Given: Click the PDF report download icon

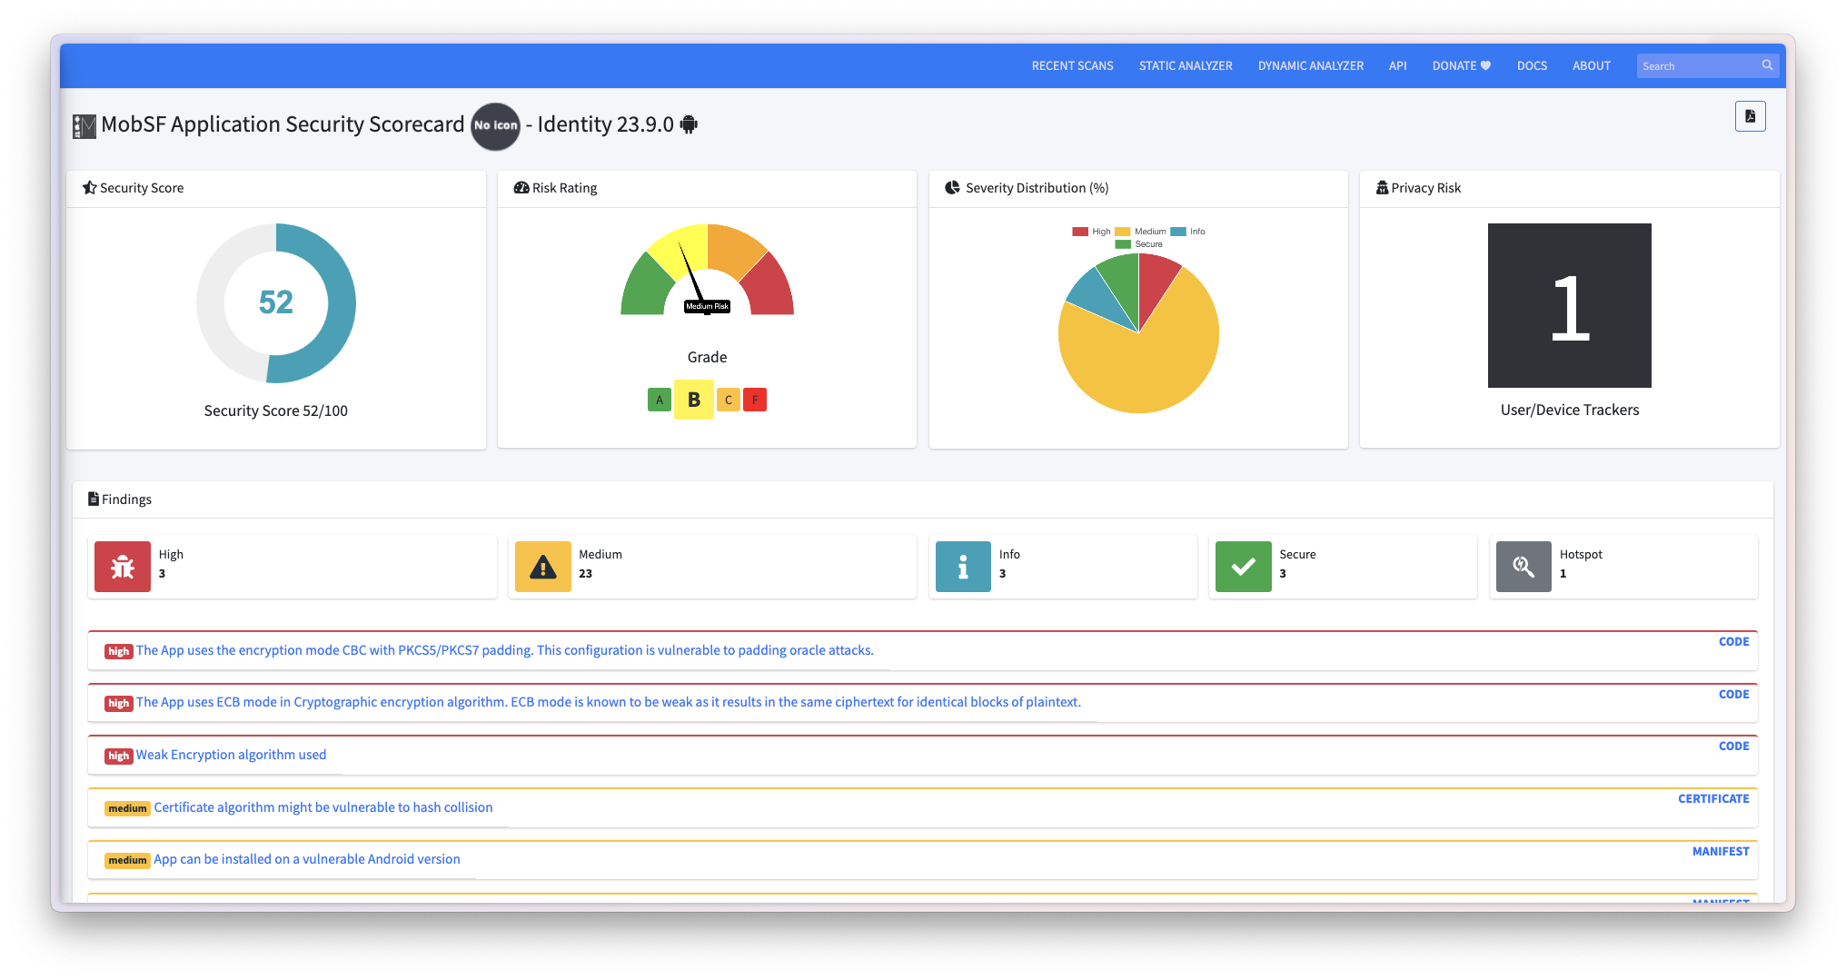Looking at the screenshot, I should (x=1750, y=116).
